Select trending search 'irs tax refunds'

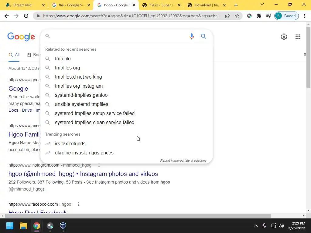tap(126, 144)
